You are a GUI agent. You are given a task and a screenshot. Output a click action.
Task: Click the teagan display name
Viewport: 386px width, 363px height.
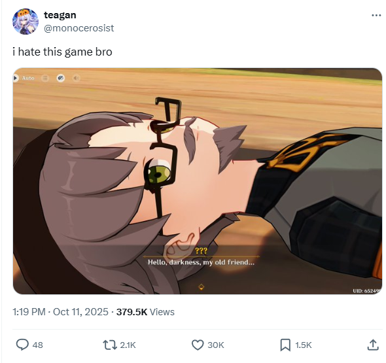60,15
